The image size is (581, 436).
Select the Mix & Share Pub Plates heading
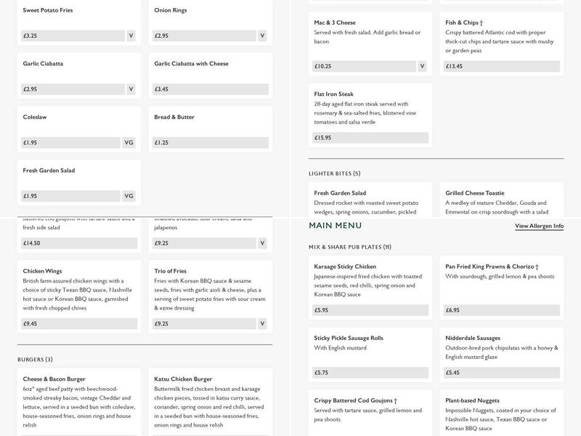350,247
